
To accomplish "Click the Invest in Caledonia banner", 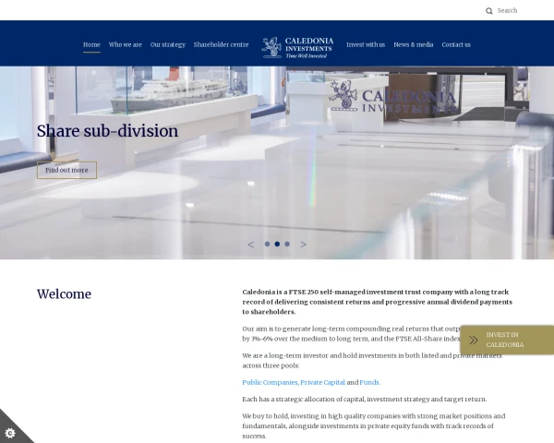I will click(x=507, y=340).
